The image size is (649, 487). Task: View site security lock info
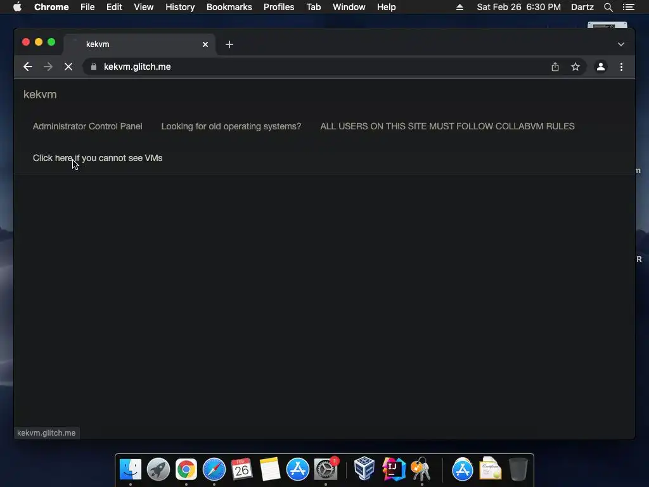click(94, 66)
